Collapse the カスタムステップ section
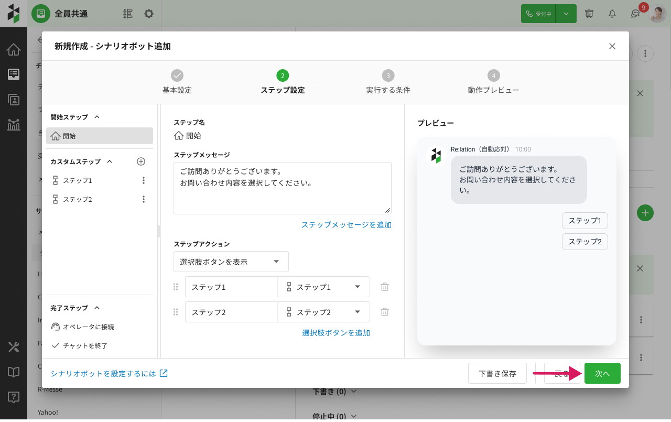The height and width of the screenshot is (422, 671). click(x=110, y=161)
